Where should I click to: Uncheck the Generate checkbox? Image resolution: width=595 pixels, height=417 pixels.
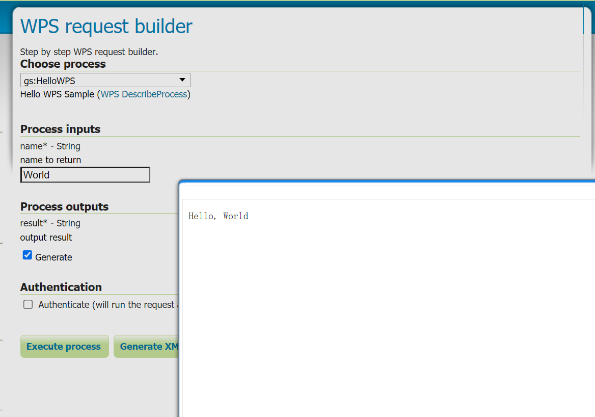tap(28, 255)
